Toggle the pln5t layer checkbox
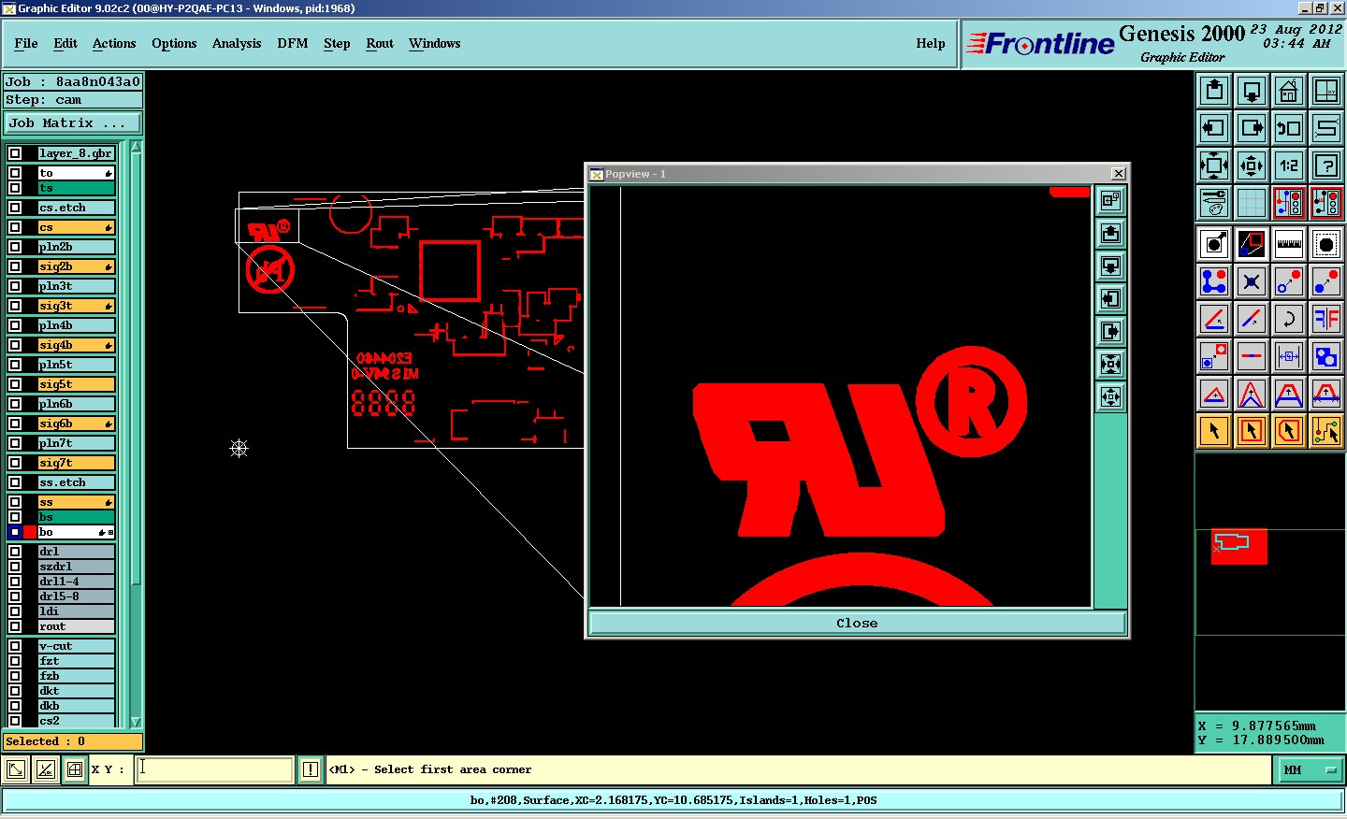1347x819 pixels. (15, 365)
